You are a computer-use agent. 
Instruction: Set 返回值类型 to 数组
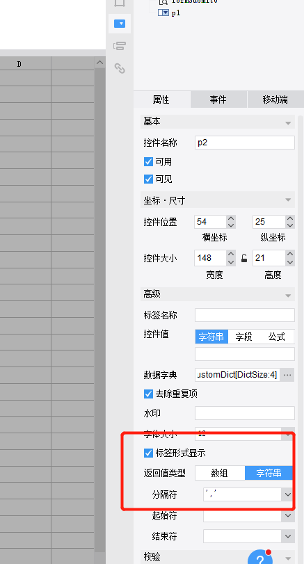220,473
